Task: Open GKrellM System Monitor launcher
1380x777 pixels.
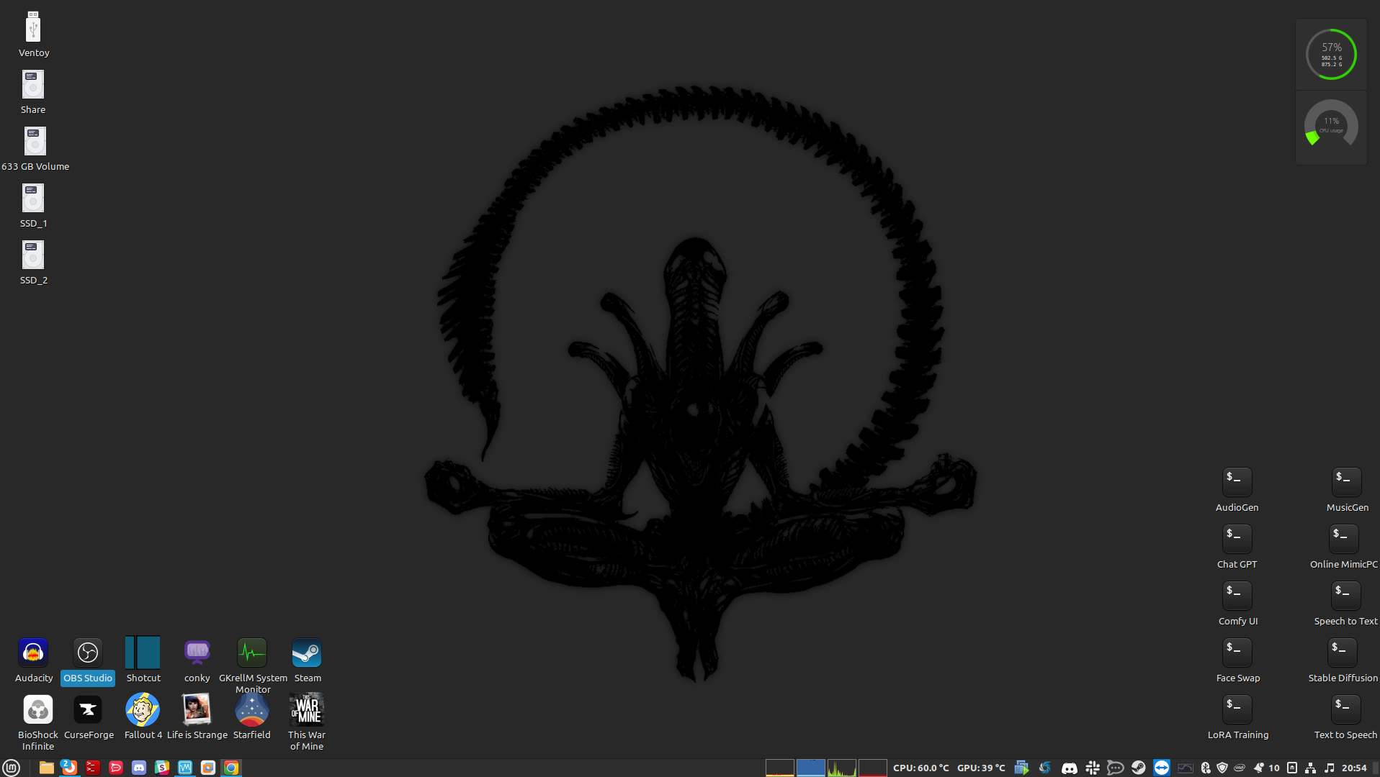Action: 252,665
